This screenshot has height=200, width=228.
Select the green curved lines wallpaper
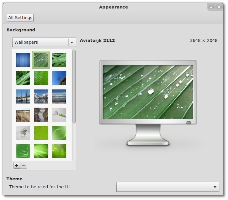tap(59, 133)
